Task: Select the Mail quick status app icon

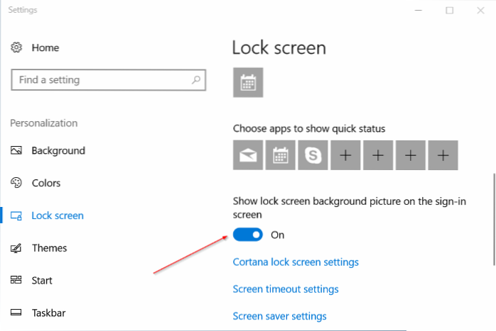Action: pyautogui.click(x=248, y=155)
